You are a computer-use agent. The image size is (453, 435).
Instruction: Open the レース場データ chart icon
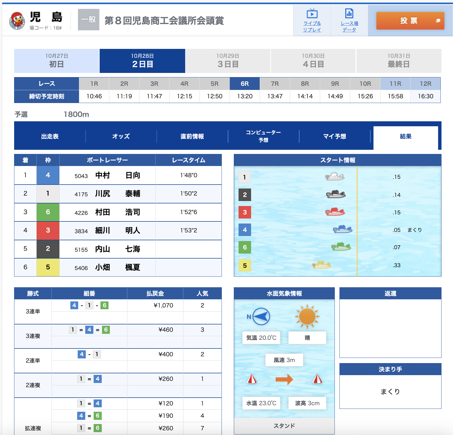(x=349, y=14)
